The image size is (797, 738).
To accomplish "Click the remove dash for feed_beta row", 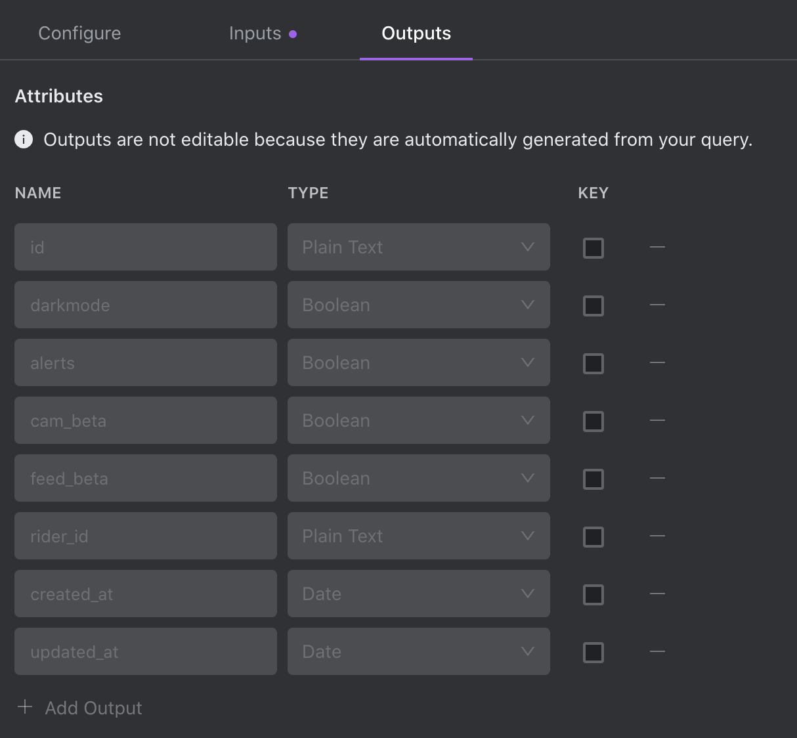I will point(657,478).
